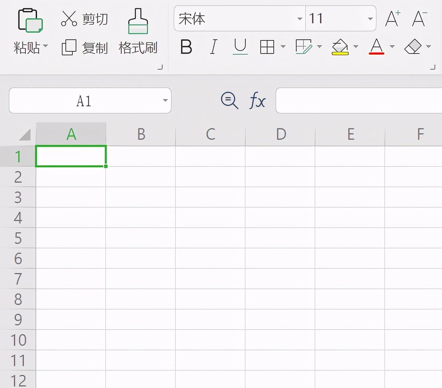Select row 3 header

click(18, 197)
